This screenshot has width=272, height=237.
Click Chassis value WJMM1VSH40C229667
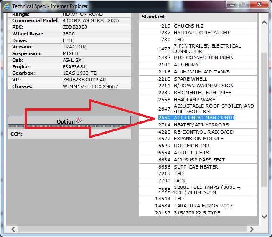[90, 86]
